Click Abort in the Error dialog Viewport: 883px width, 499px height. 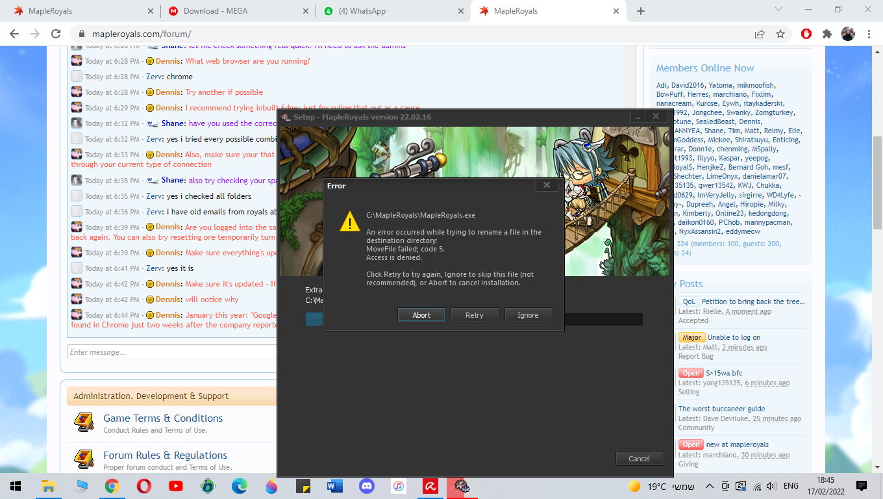[421, 315]
